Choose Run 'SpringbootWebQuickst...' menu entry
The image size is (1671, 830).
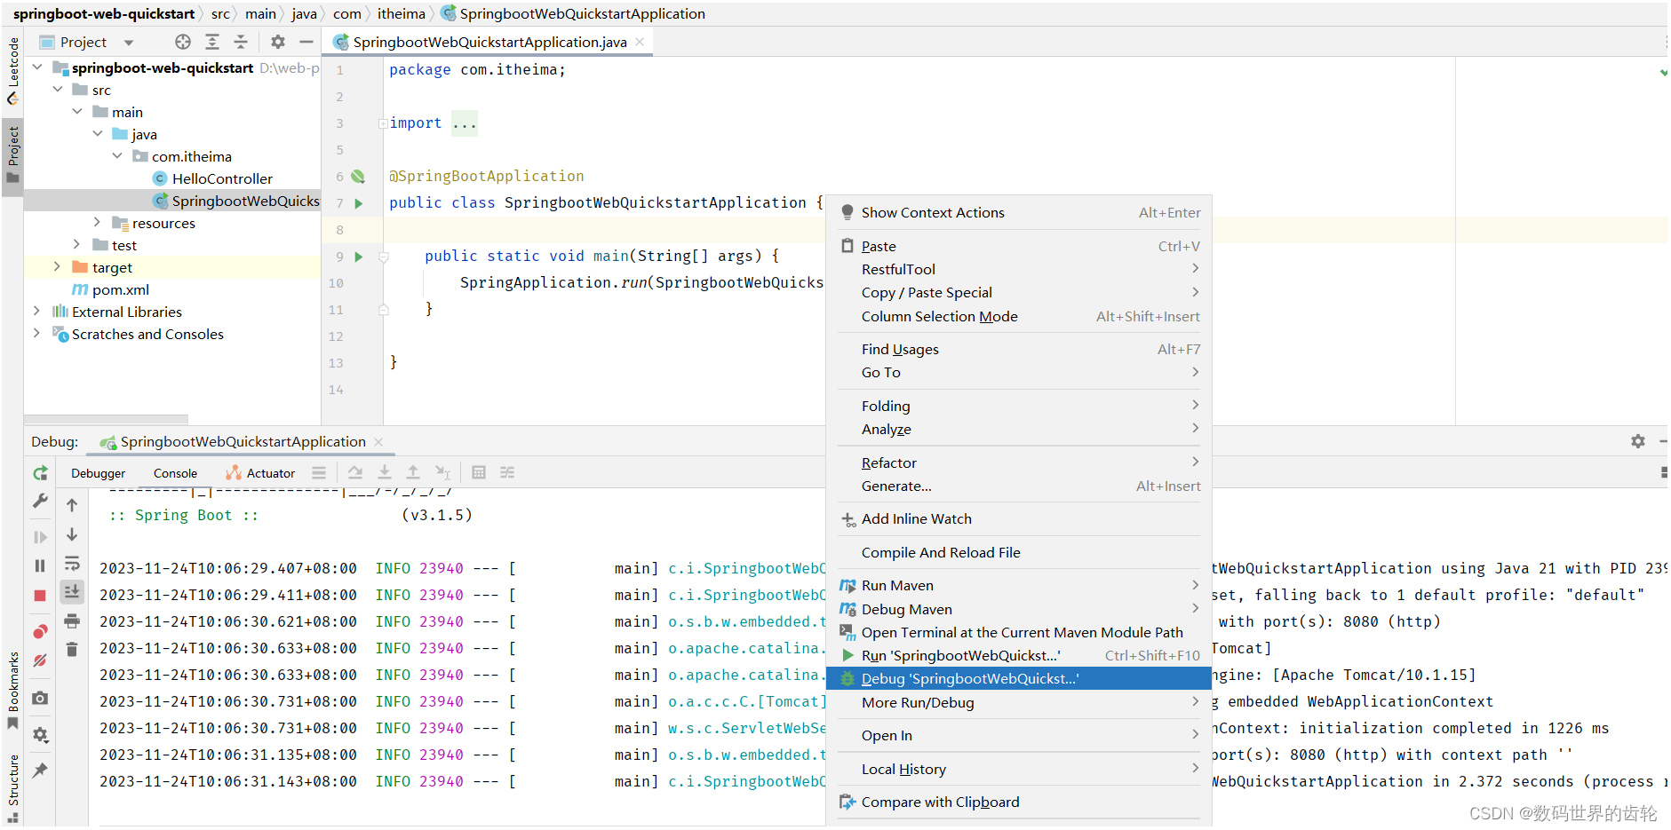click(1019, 656)
